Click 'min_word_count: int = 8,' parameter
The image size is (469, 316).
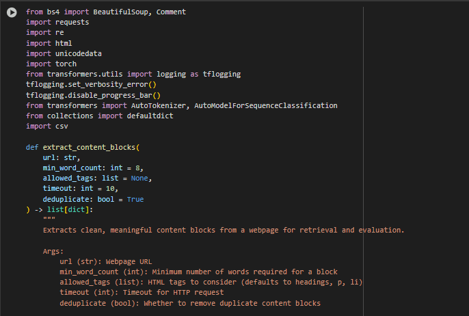[x=93, y=168]
